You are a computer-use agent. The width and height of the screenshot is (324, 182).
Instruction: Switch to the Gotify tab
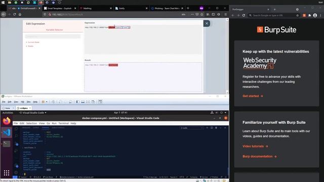tap(131, 9)
